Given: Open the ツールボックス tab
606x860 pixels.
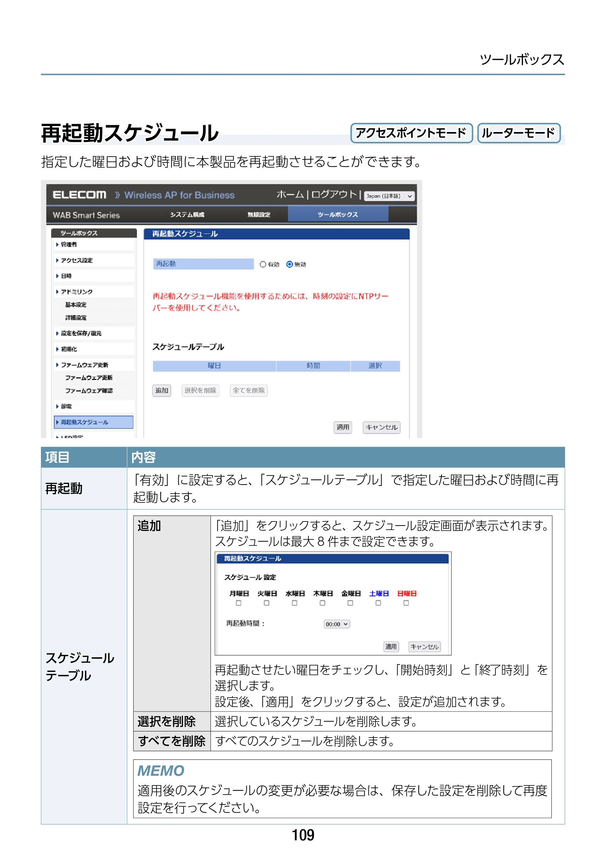Looking at the screenshot, I should coord(338,215).
